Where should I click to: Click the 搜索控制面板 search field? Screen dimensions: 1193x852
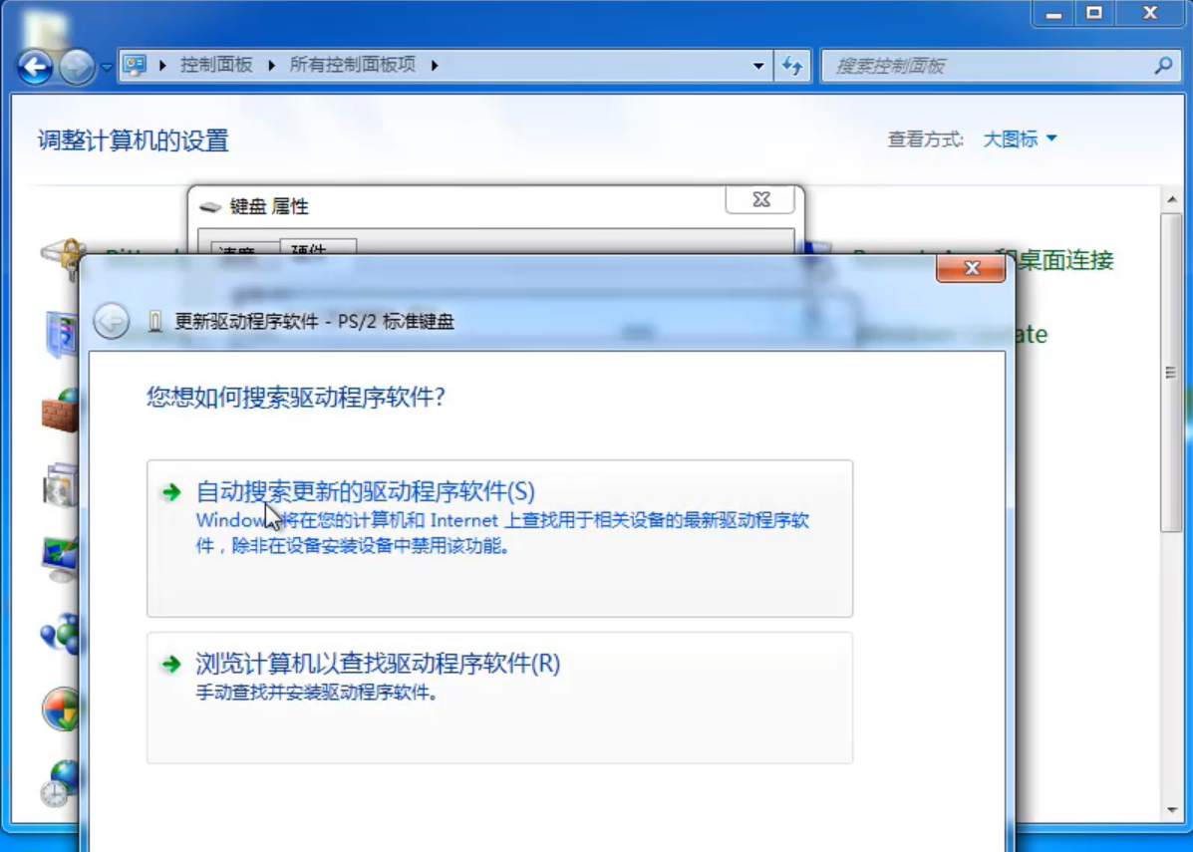[987, 66]
